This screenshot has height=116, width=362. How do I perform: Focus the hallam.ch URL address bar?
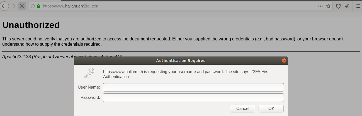tap(167, 6)
